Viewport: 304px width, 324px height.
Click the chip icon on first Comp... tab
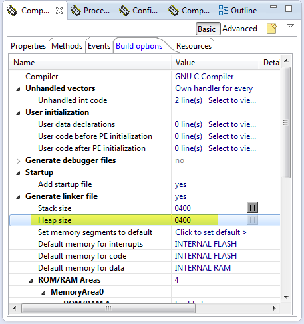[11, 11]
